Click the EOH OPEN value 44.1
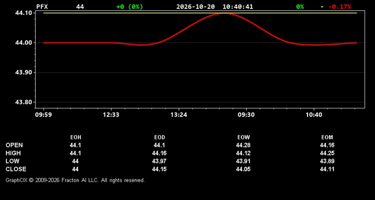Viewport: 375px width, 200px height. [75, 145]
